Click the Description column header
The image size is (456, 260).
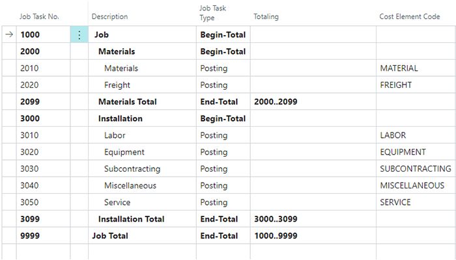coord(110,16)
